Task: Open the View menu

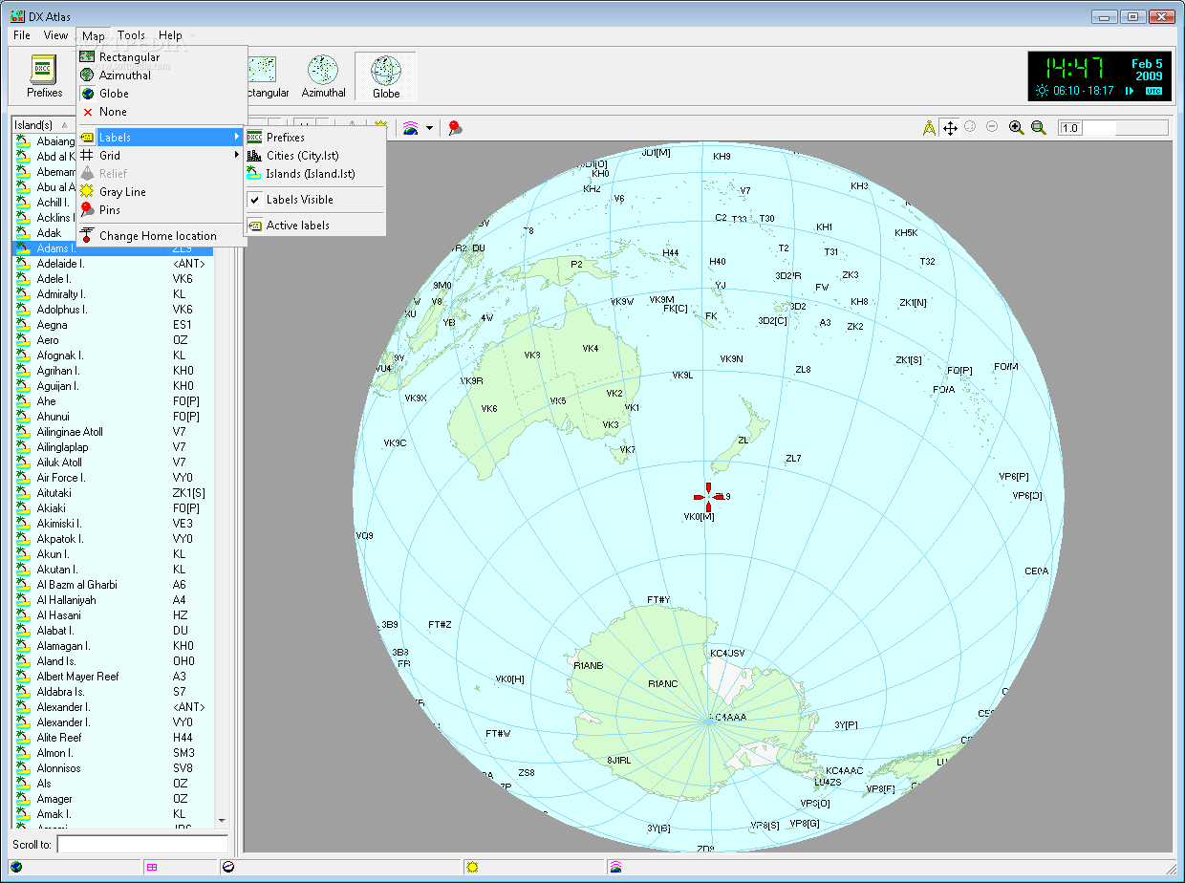Action: point(55,35)
